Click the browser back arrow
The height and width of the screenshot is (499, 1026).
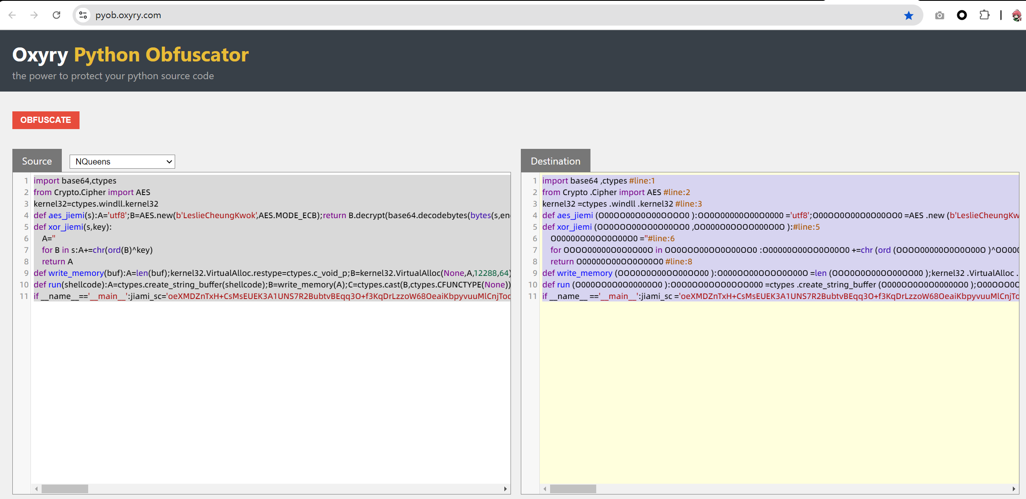[12, 15]
